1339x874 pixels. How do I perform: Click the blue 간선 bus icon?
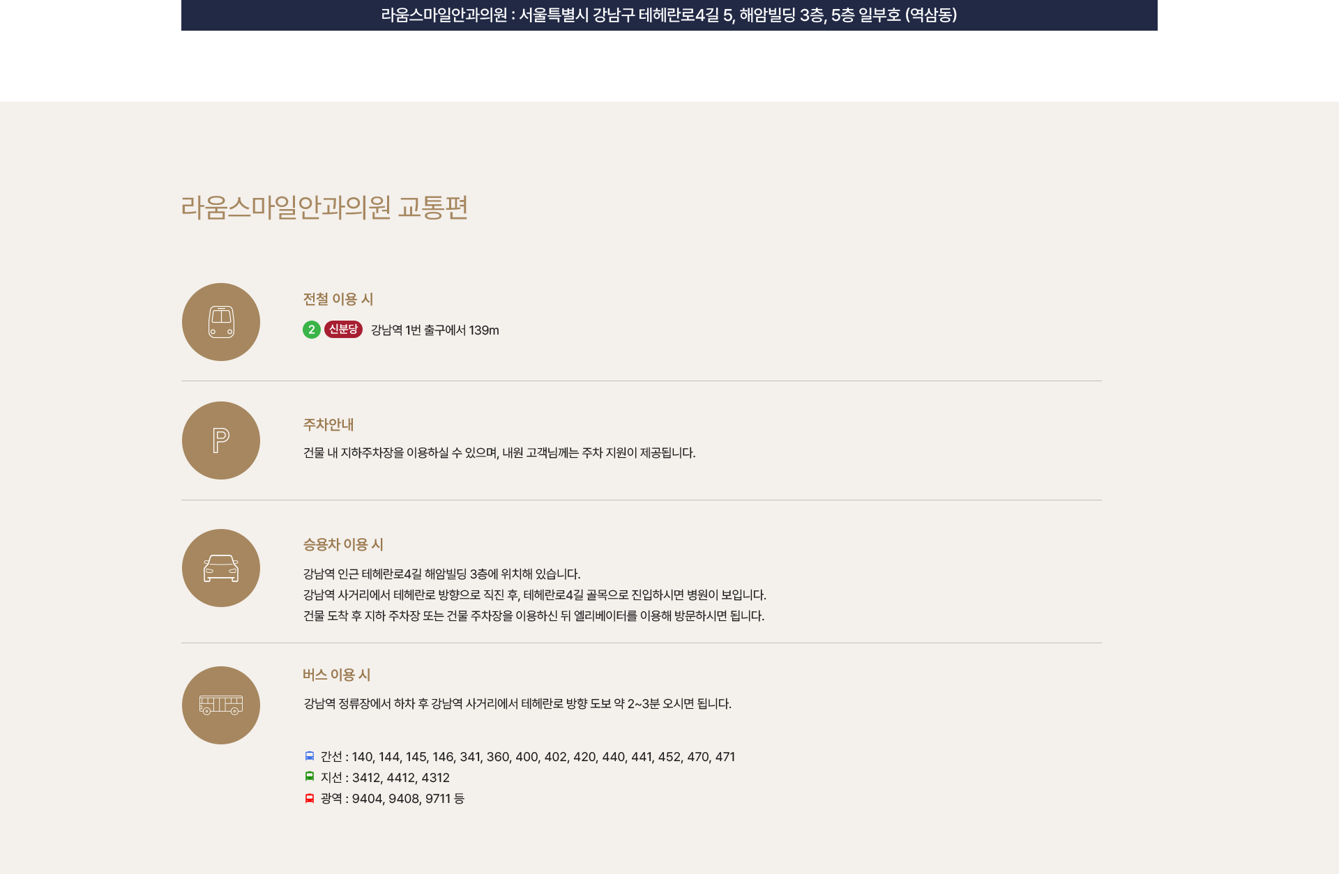click(x=310, y=756)
